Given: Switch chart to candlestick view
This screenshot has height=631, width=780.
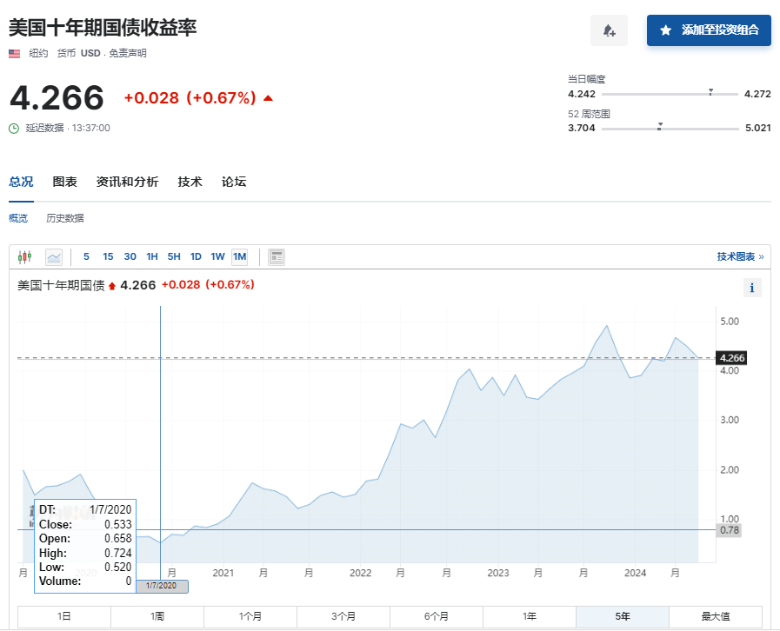Looking at the screenshot, I should [24, 256].
